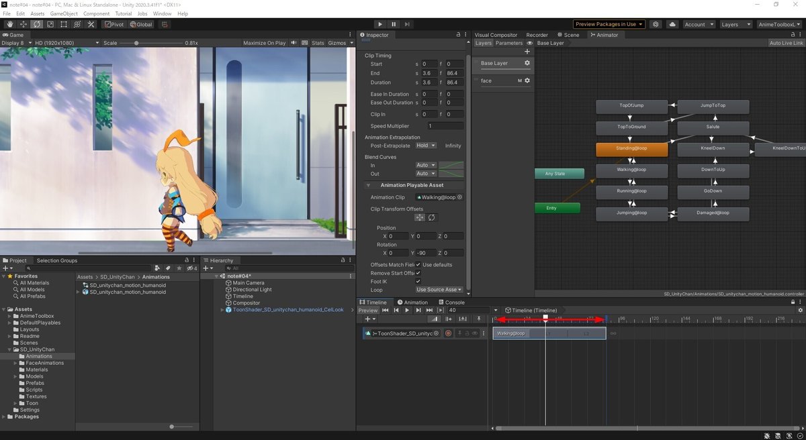Select the Scale tool
Image resolution: width=806 pixels, height=440 pixels.
point(50,24)
